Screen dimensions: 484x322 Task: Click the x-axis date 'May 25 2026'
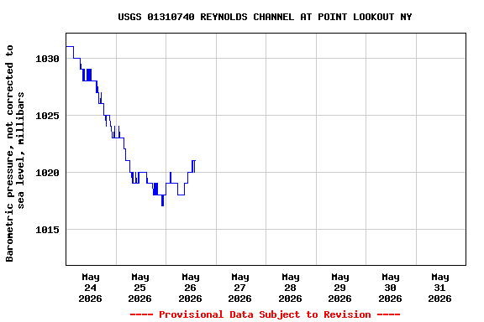tap(139, 288)
